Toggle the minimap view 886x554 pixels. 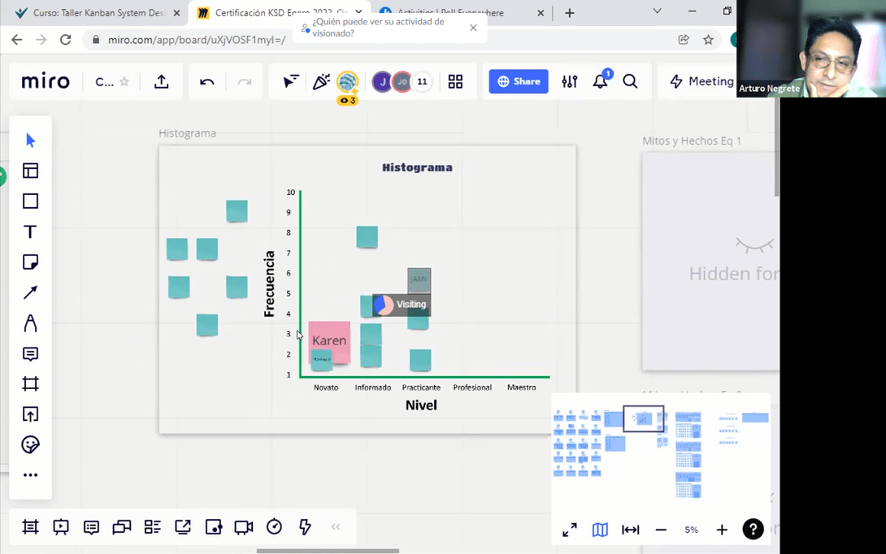point(600,530)
